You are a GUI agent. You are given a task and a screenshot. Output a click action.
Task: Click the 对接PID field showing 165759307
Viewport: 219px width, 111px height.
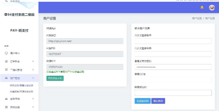(85, 54)
